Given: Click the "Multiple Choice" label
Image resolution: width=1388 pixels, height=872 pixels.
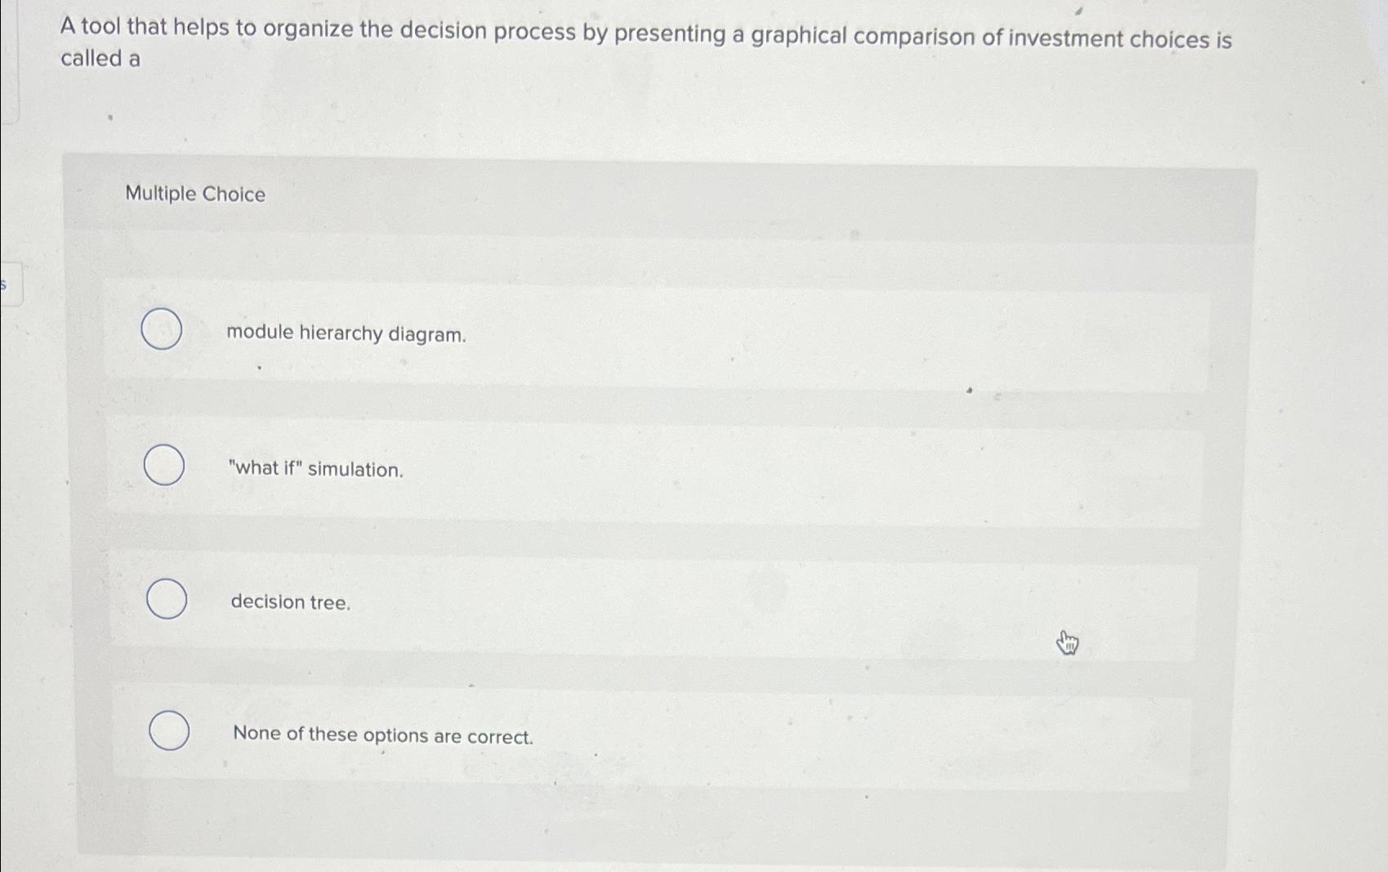Looking at the screenshot, I should click(194, 194).
